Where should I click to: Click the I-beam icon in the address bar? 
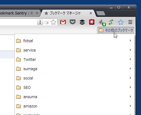pyautogui.click(x=40, y=22)
